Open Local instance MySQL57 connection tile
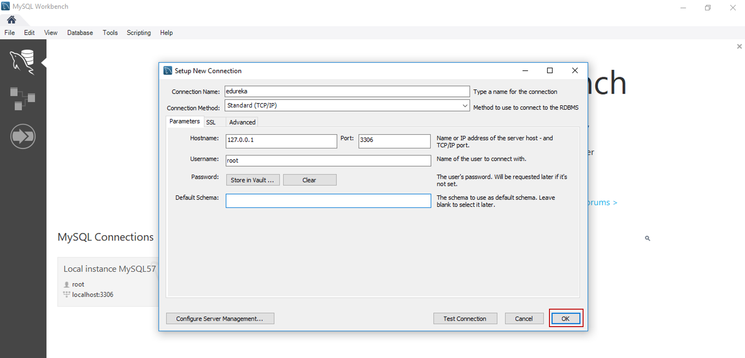 coord(108,282)
